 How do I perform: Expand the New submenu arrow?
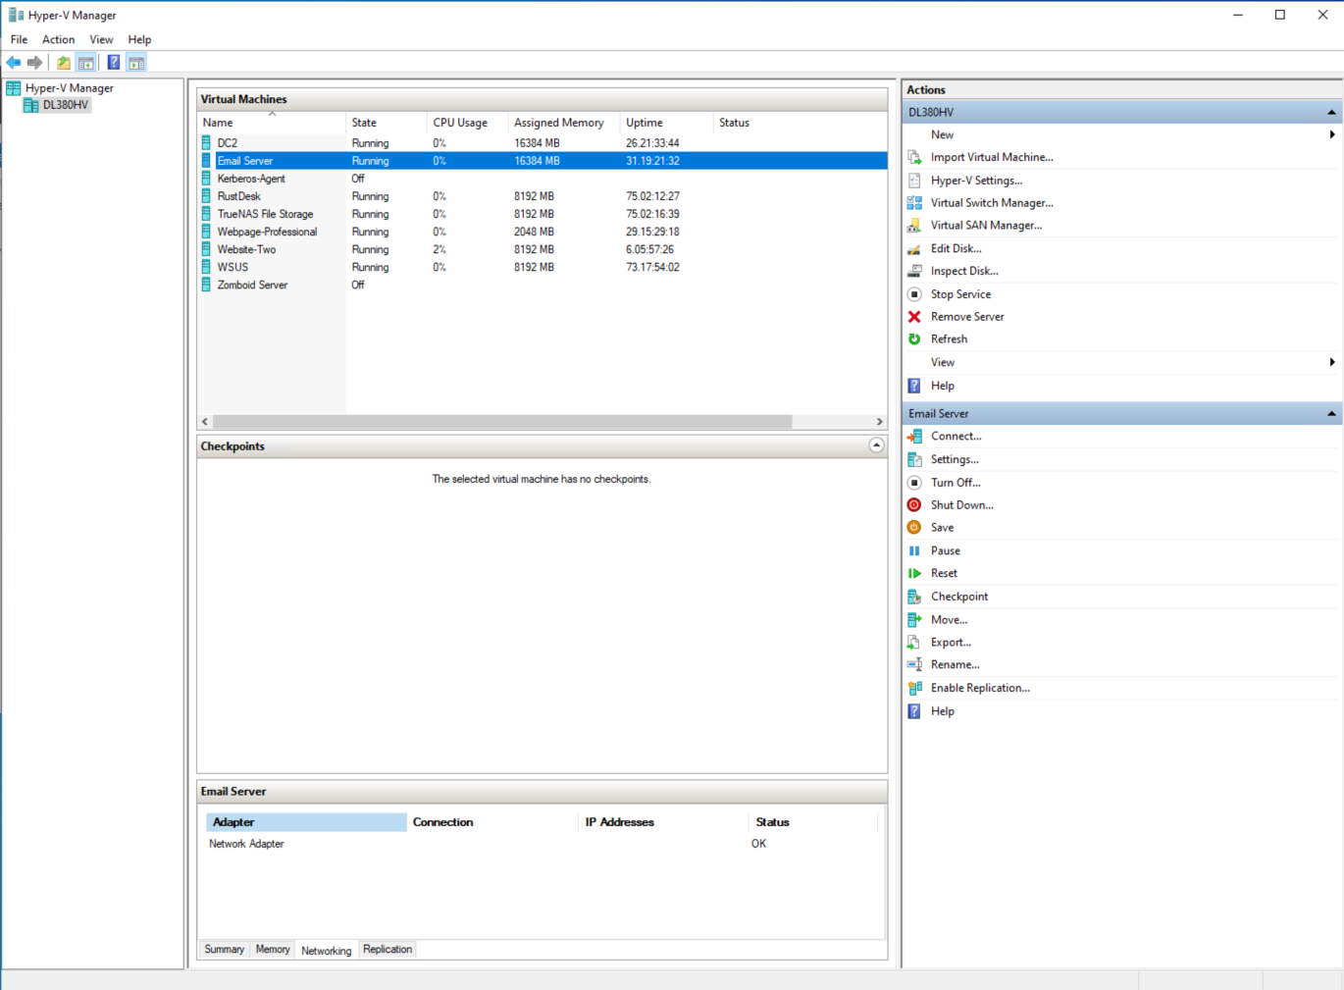(1331, 134)
